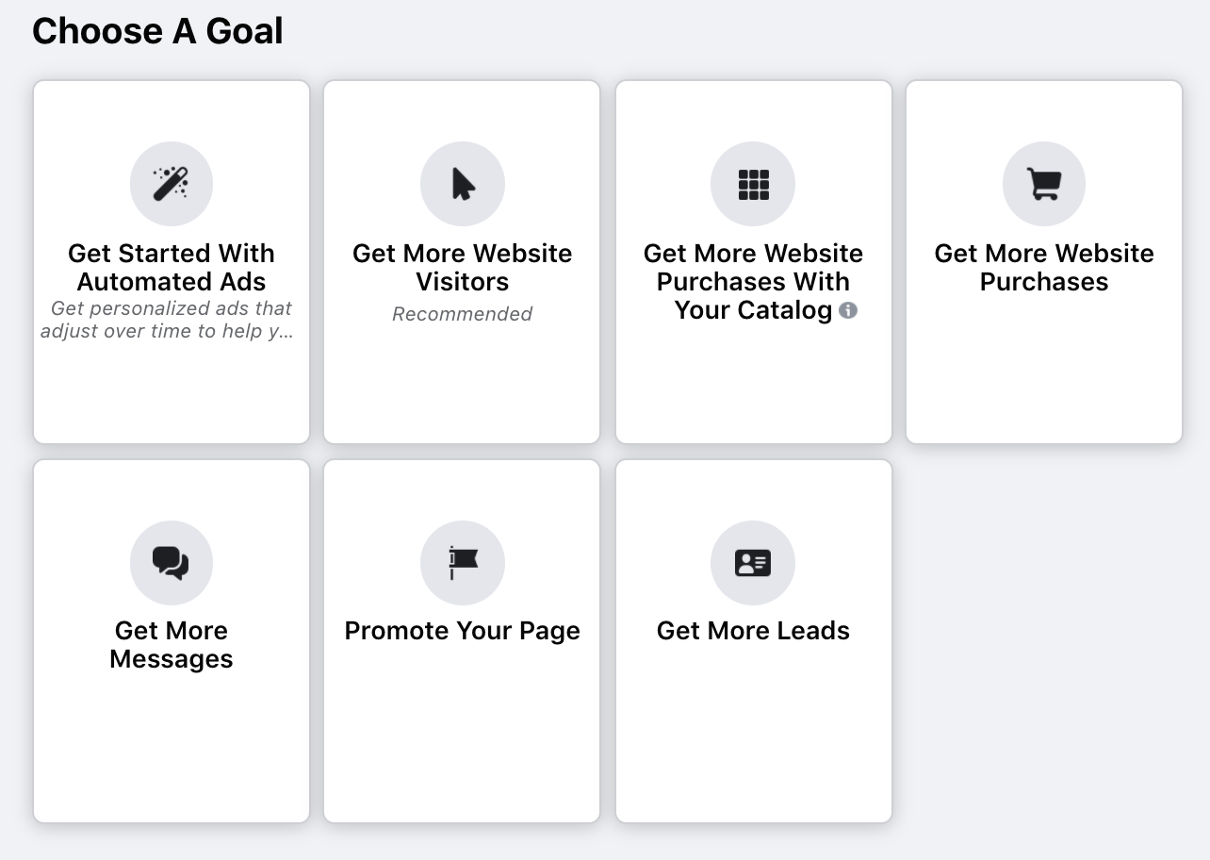1210x860 pixels.
Task: Click the shopping cart icon
Action: pyautogui.click(x=1043, y=184)
